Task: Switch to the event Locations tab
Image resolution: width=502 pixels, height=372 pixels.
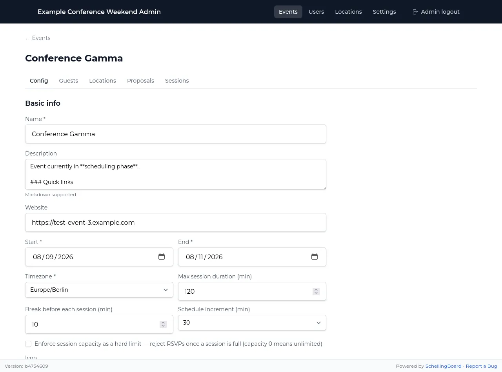Action: click(102, 81)
